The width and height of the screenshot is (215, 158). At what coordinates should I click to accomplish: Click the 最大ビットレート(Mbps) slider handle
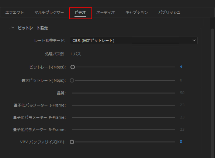(72, 80)
